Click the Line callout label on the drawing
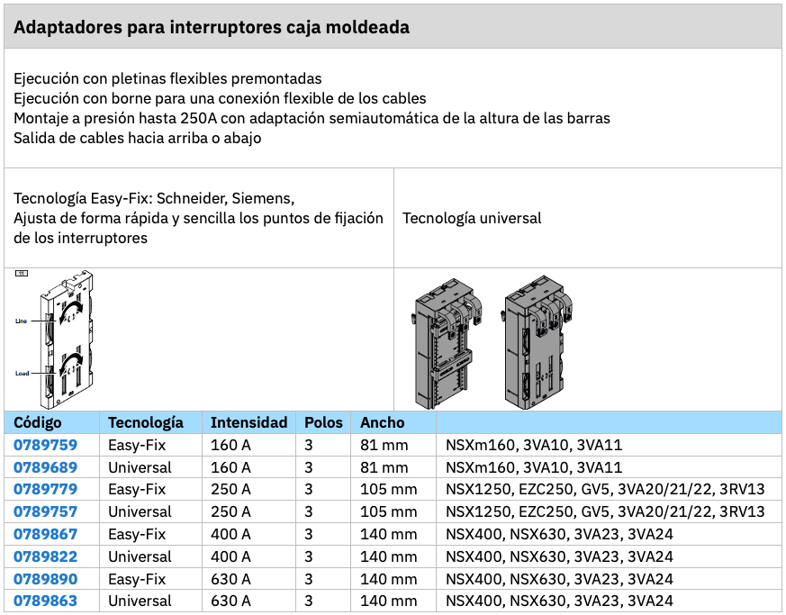 [23, 319]
